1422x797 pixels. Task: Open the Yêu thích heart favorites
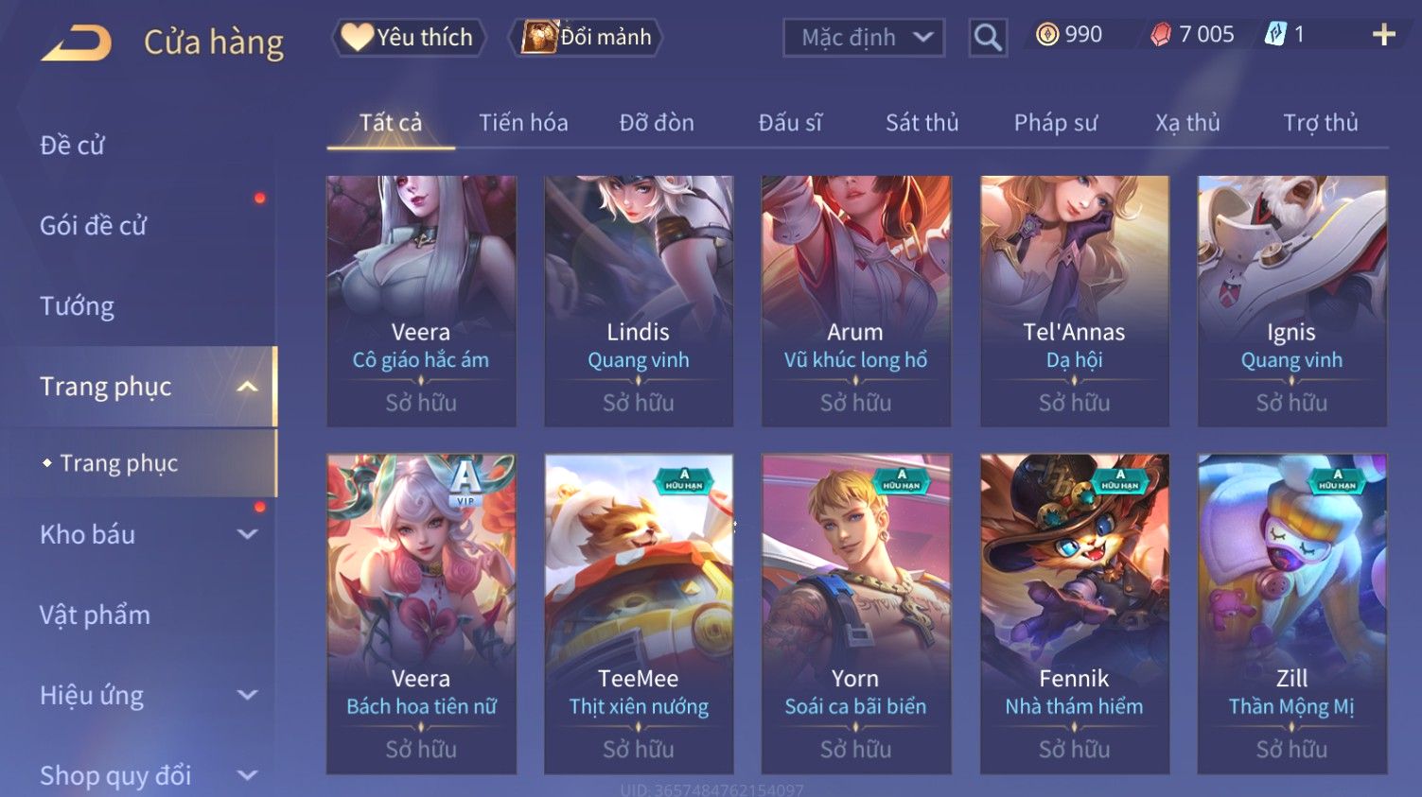408,37
